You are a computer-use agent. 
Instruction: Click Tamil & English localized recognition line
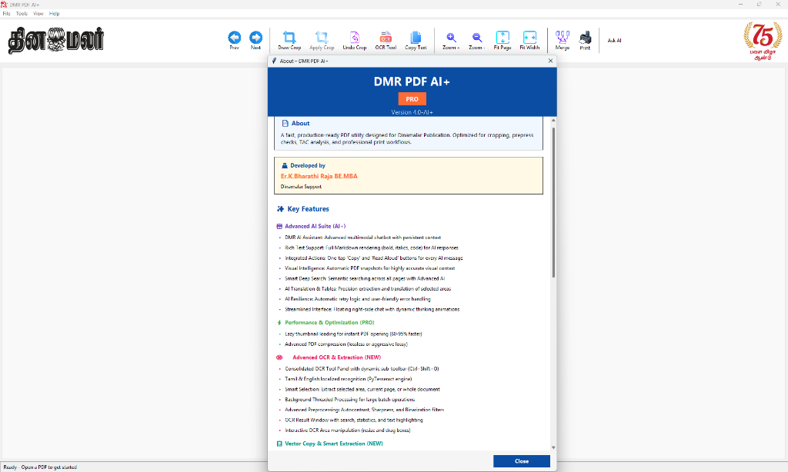coord(349,379)
